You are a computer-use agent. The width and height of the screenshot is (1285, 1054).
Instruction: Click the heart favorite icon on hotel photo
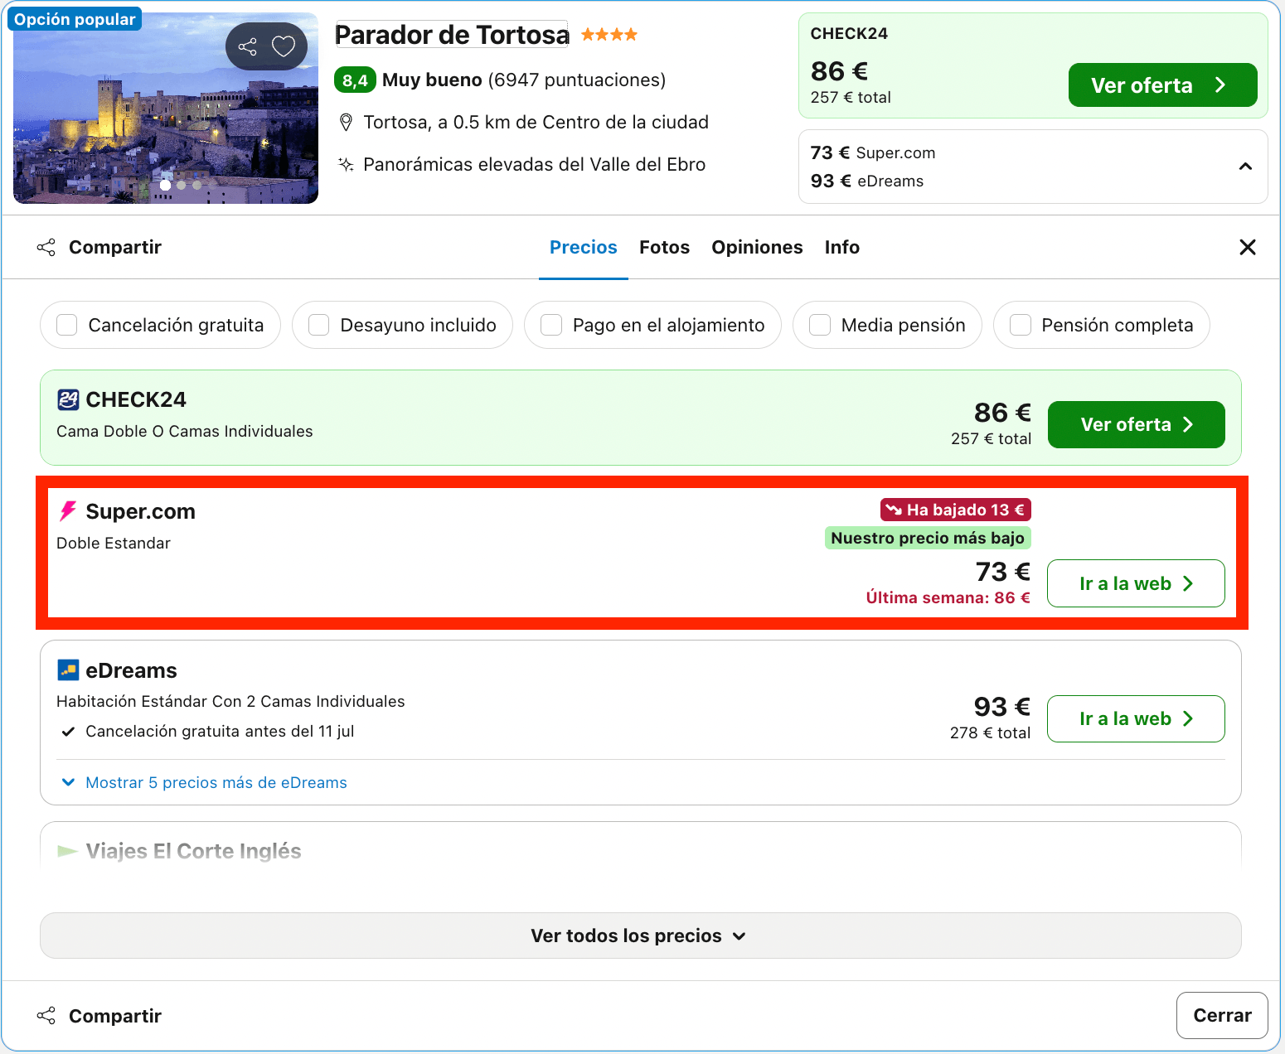(x=284, y=46)
